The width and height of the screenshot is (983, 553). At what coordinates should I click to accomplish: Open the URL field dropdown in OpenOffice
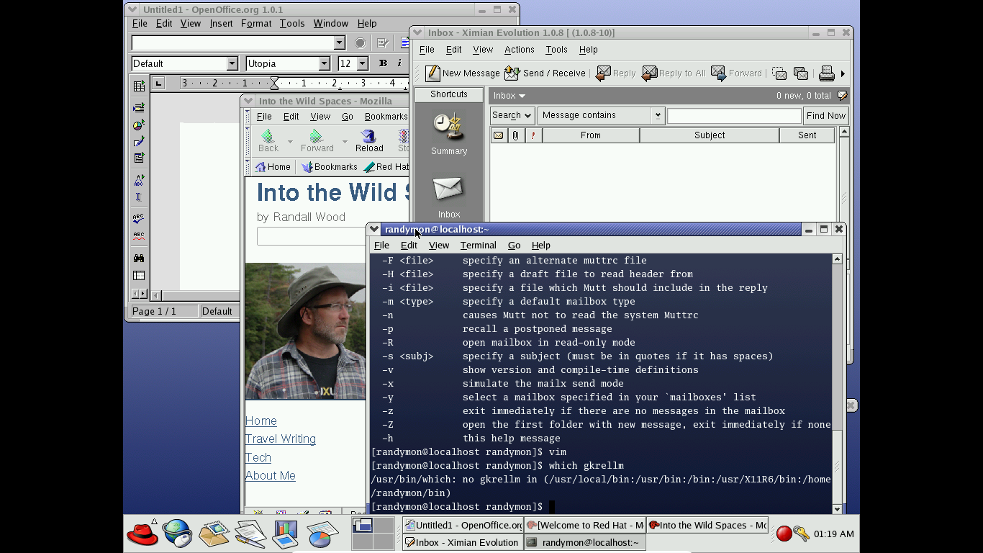[x=340, y=43]
